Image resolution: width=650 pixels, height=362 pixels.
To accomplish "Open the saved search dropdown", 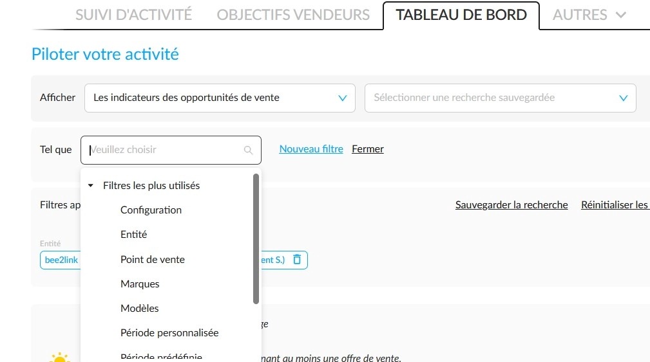I will coord(501,98).
